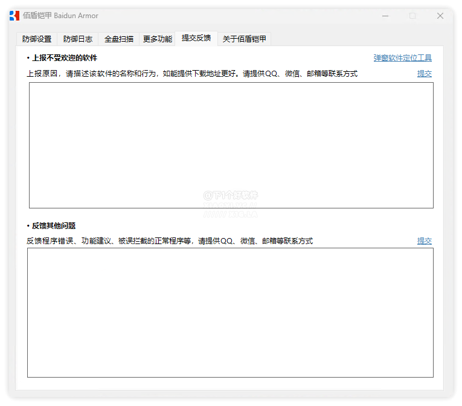
Task: Open the 防御日志 tab
Action: (x=78, y=39)
